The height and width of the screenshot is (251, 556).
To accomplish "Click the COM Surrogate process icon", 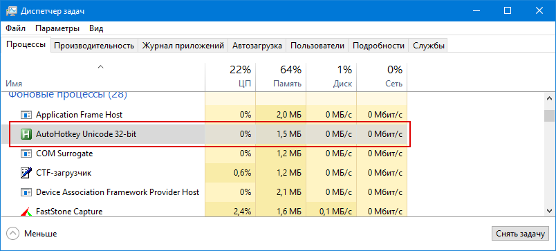I will (26, 154).
